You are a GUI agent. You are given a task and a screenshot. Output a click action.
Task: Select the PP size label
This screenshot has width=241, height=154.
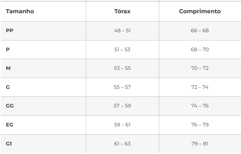pyautogui.click(x=9, y=30)
